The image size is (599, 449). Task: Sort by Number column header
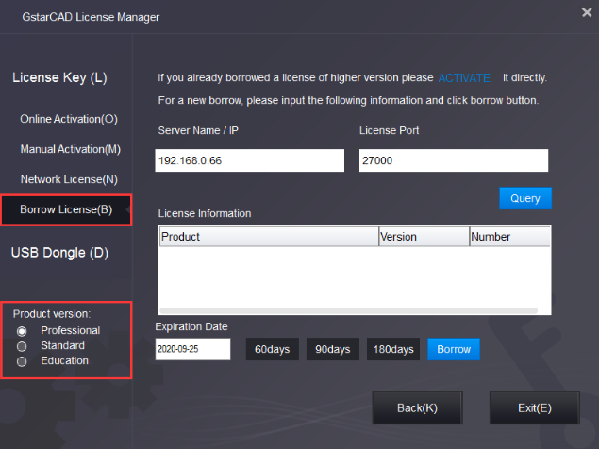point(510,237)
